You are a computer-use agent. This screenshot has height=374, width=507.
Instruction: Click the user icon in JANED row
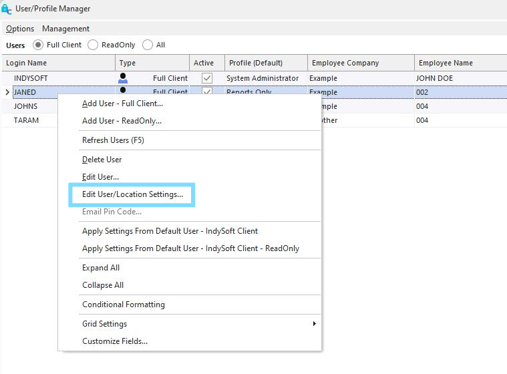tap(123, 90)
